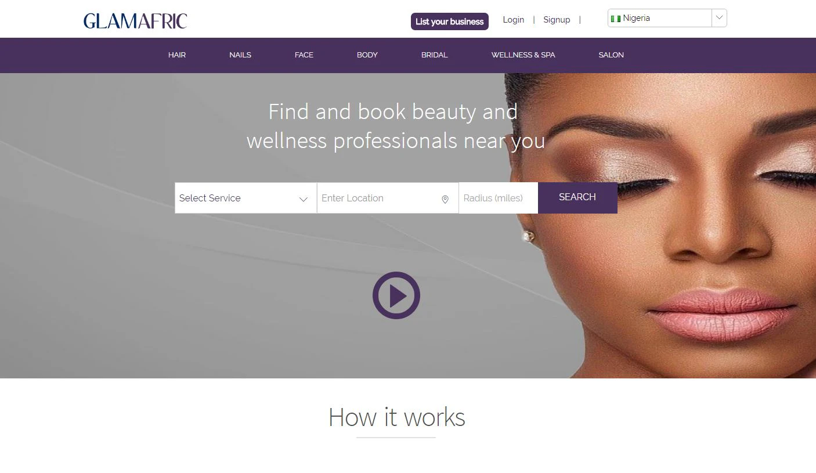The image size is (816, 473).
Task: Click the Nigeria flag icon
Action: click(616, 19)
